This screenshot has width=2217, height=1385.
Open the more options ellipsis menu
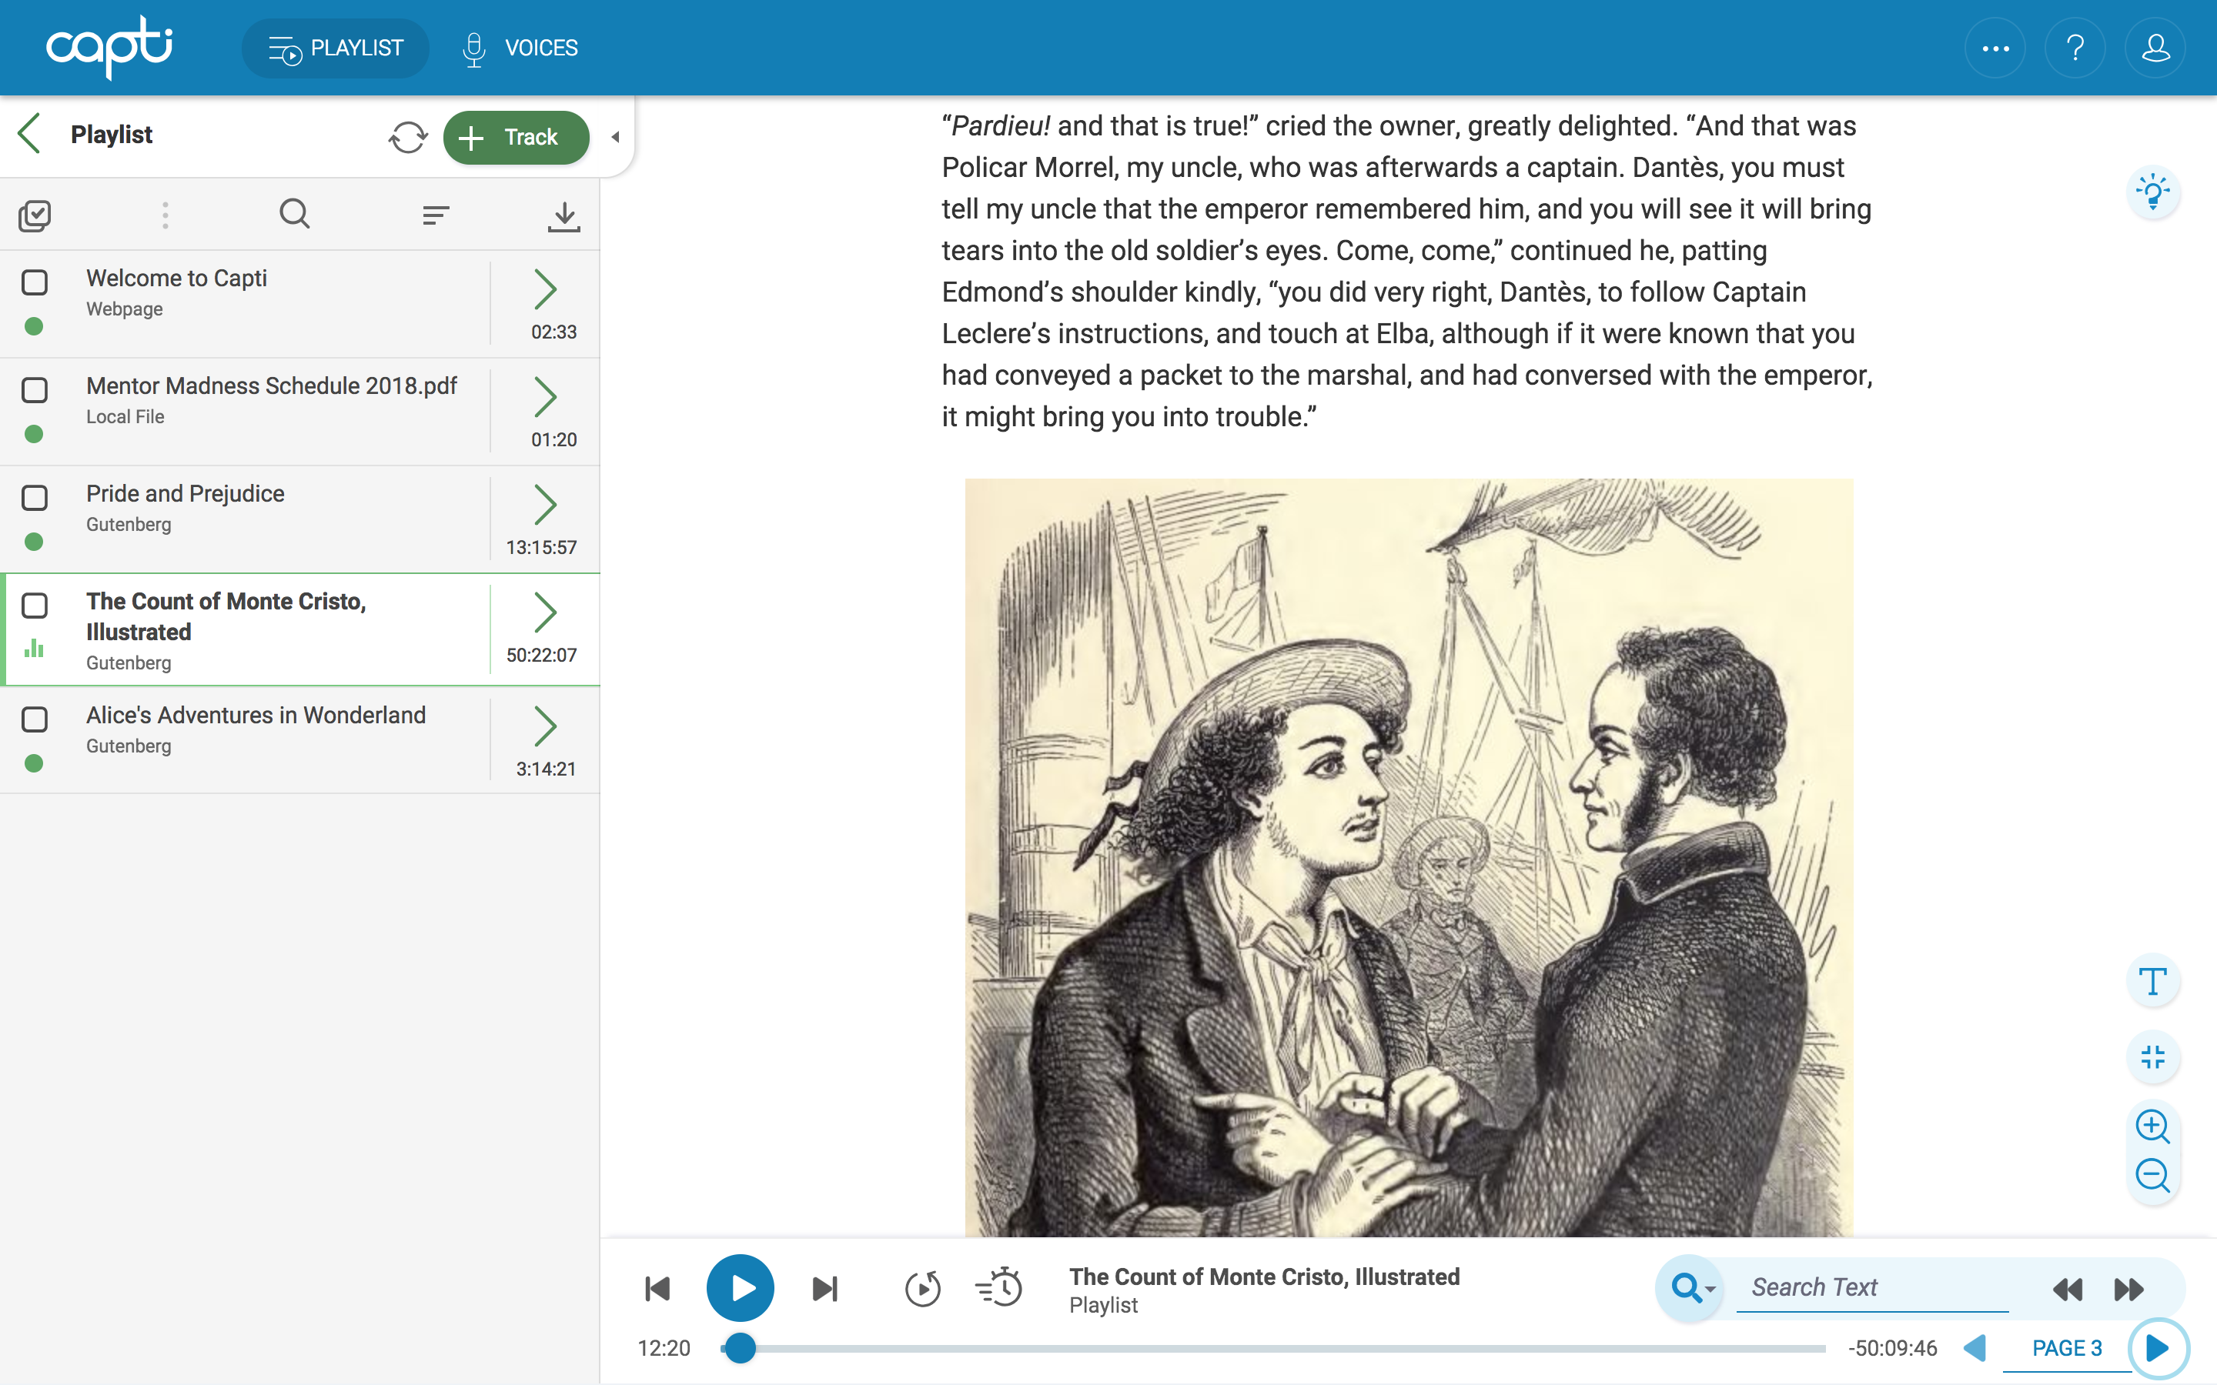click(x=1995, y=48)
